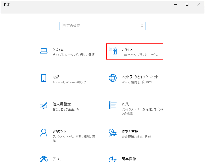Click the vertical scrollbar thumb

tap(204, 84)
